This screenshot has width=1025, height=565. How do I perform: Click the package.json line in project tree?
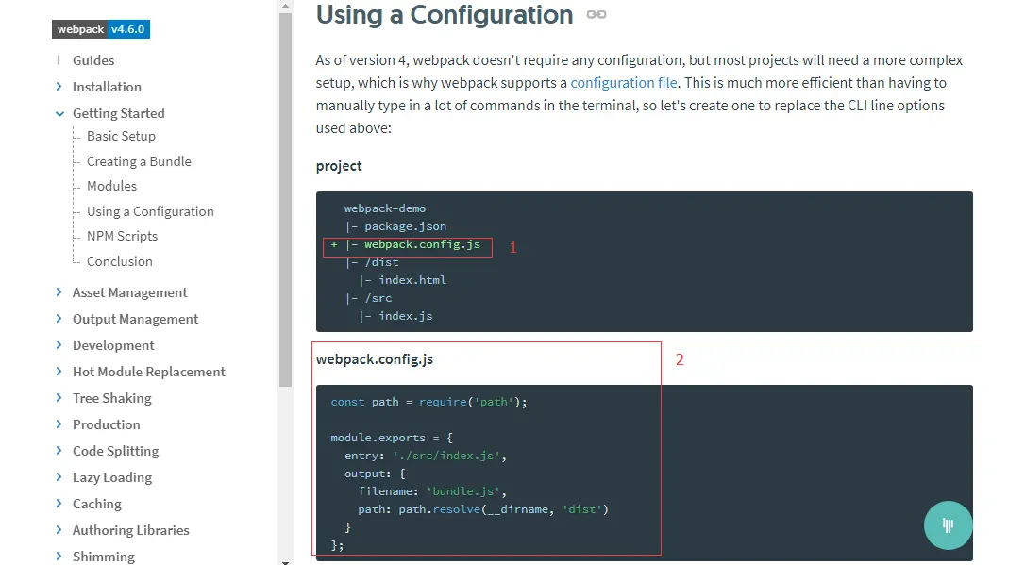pyautogui.click(x=395, y=226)
